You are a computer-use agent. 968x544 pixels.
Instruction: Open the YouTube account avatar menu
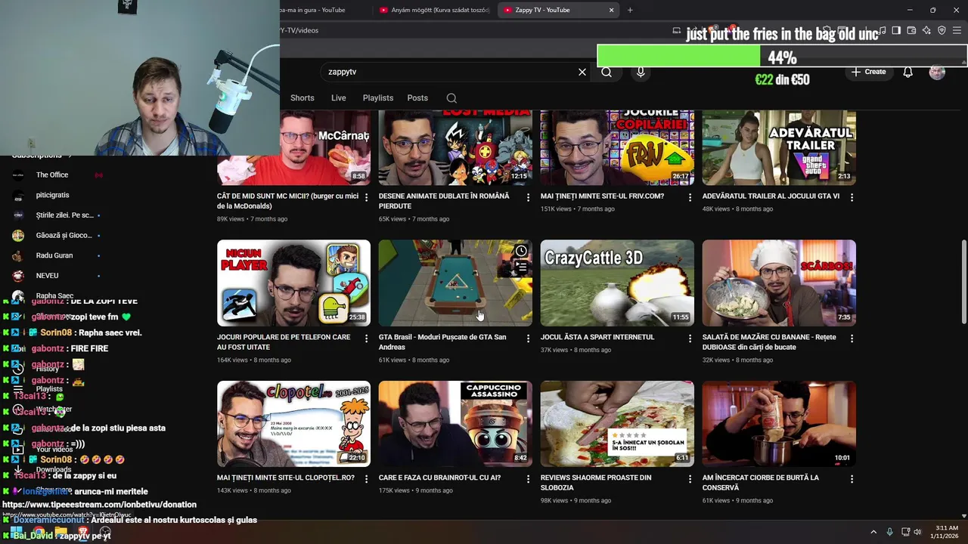(x=937, y=72)
